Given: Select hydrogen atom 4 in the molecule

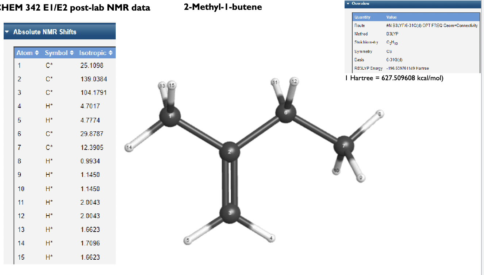Looking at the screenshot, I should [x=271, y=239].
